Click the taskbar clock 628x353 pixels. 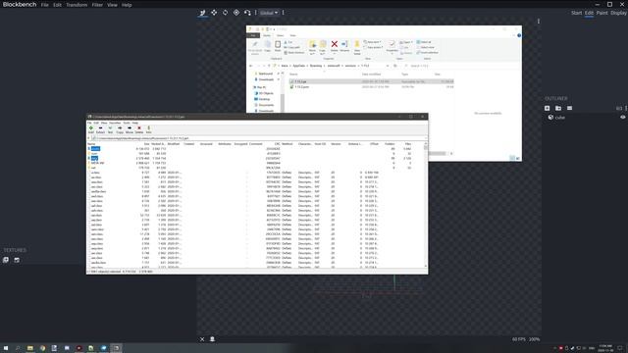[x=605, y=348]
